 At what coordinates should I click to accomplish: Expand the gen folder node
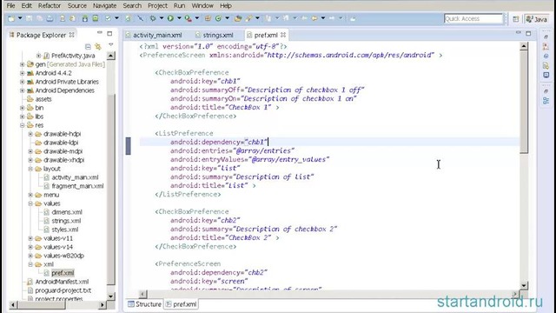(23, 64)
